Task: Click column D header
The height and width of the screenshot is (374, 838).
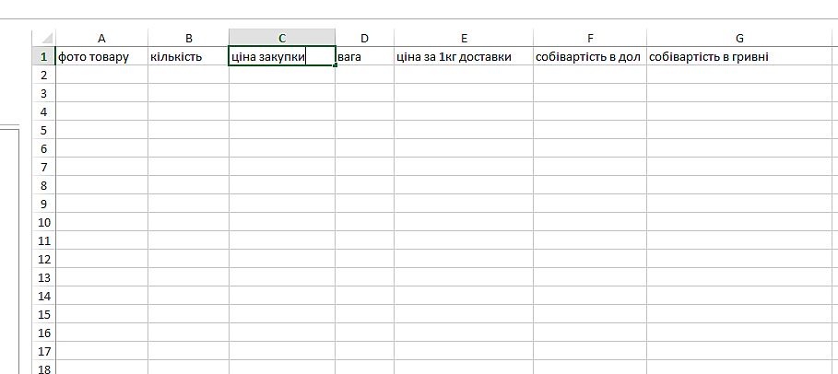Action: 364,38
